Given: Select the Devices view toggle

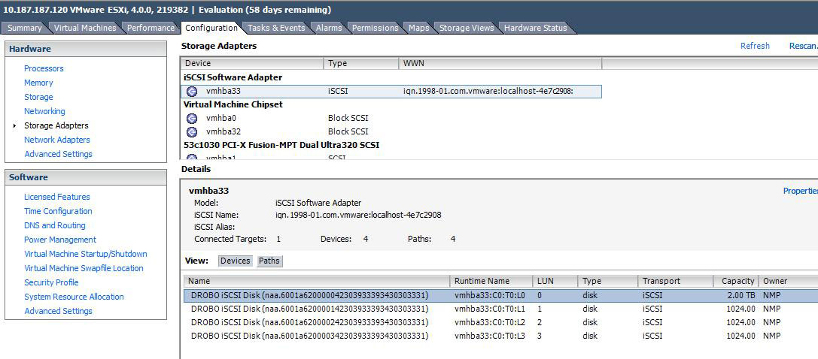Looking at the screenshot, I should coord(235,261).
